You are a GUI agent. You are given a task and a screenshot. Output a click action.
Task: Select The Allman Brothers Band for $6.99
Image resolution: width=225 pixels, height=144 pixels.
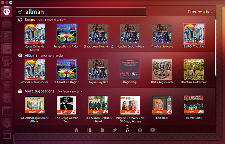[x=98, y=109]
